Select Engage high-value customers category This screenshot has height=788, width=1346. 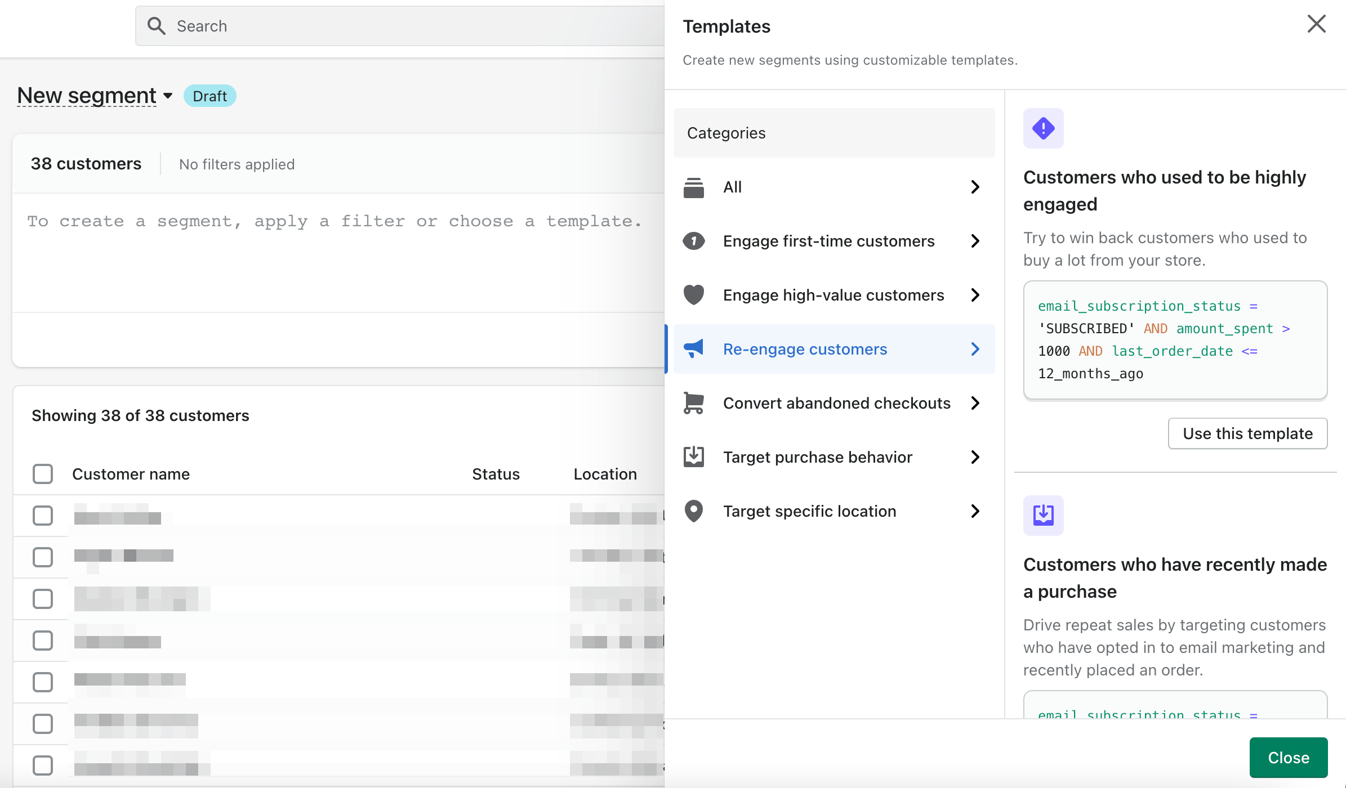[833, 295]
